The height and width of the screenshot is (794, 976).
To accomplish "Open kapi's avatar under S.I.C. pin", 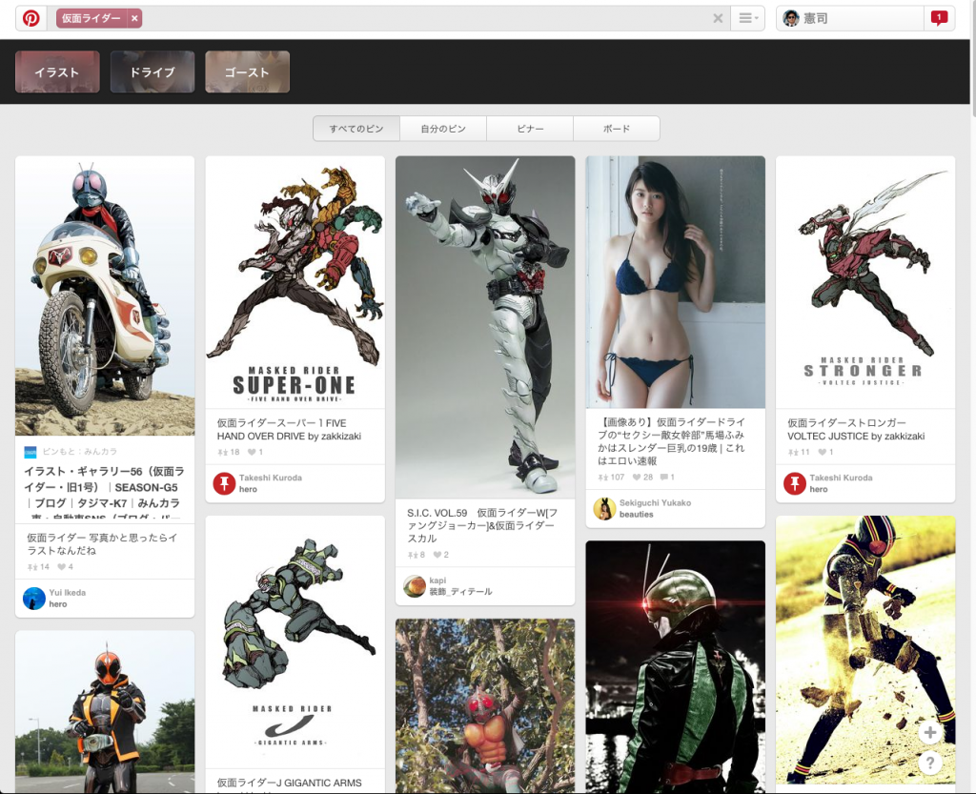I will click(414, 585).
